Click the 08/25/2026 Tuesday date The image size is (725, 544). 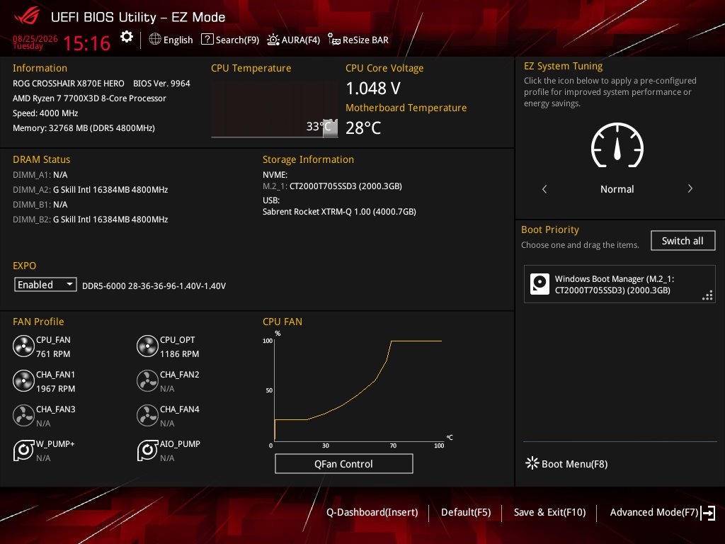[35, 42]
